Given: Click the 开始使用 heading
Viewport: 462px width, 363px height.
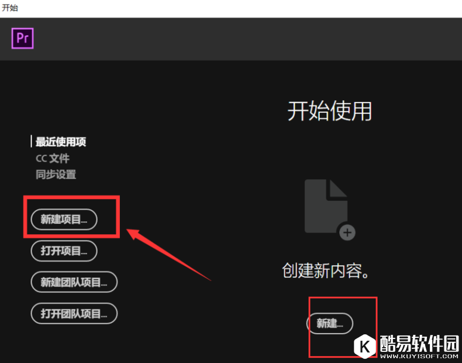Looking at the screenshot, I should [x=329, y=111].
